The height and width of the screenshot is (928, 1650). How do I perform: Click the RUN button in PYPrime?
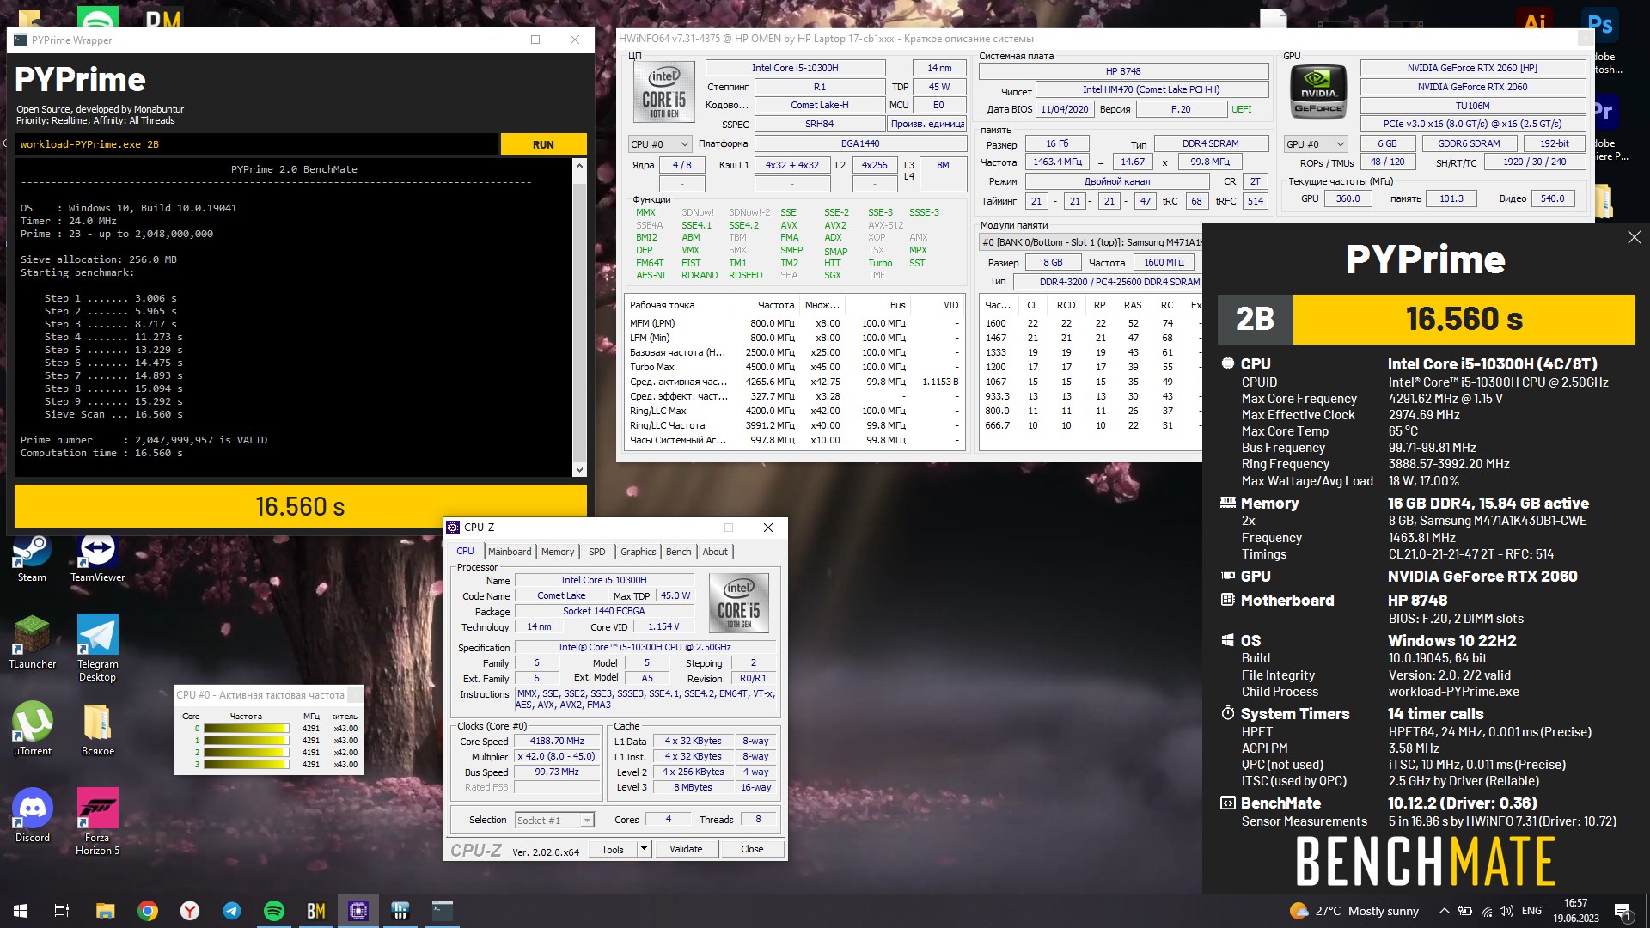point(543,144)
